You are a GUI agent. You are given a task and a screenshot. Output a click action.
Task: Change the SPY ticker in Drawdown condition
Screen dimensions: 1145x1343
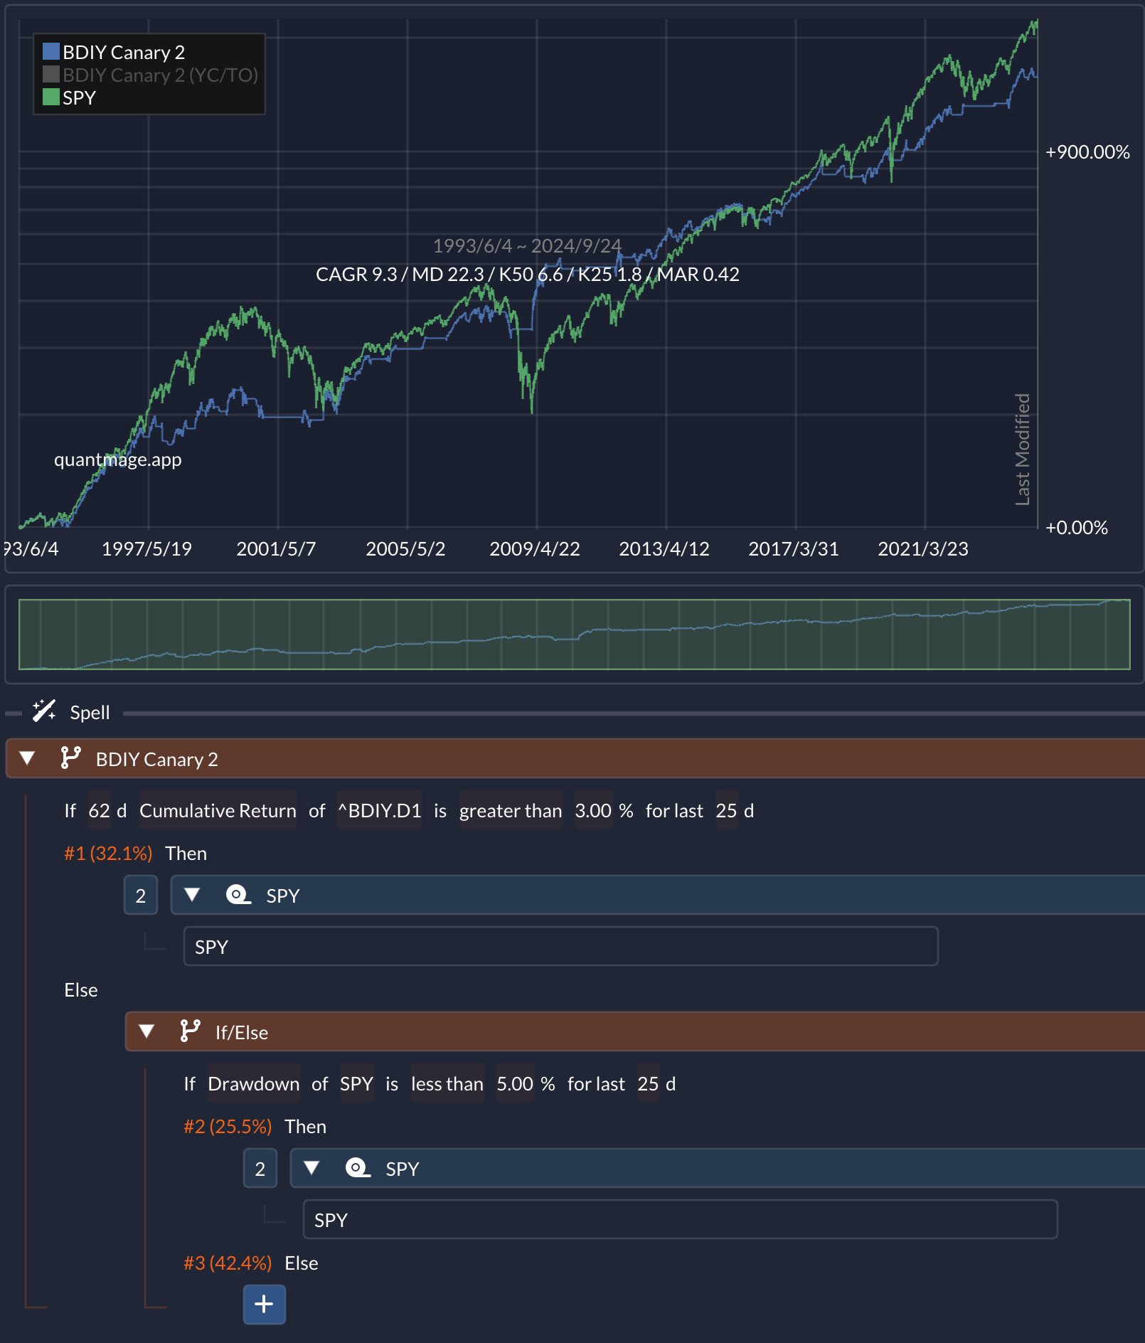coord(356,1083)
